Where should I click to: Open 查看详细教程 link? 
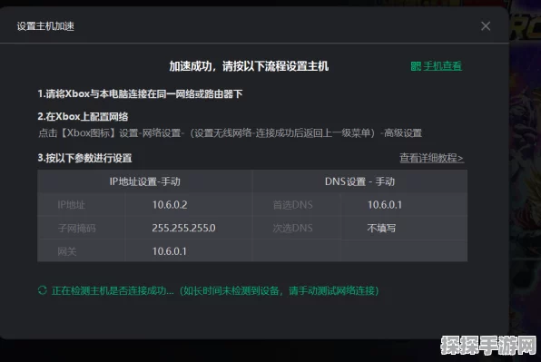pos(431,158)
